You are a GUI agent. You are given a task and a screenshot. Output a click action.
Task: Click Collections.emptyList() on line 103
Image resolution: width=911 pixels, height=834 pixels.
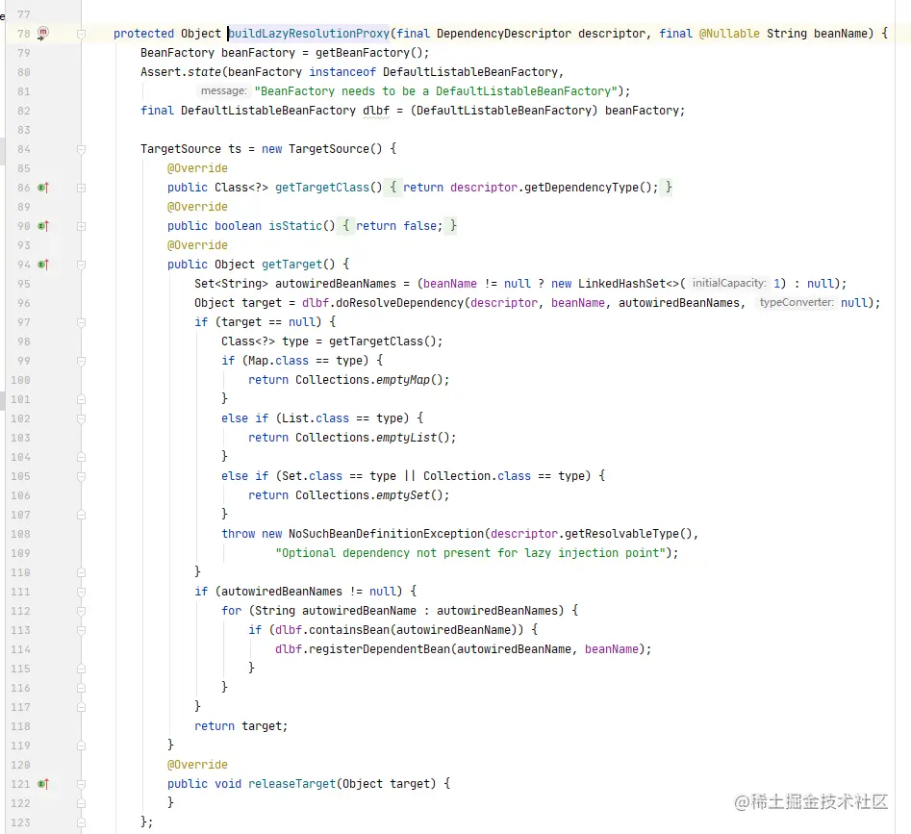point(375,438)
